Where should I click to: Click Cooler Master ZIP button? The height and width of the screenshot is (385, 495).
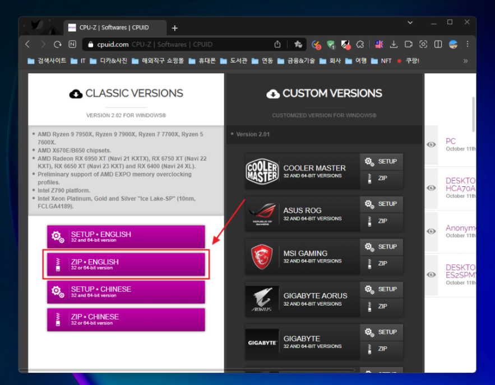click(x=381, y=179)
